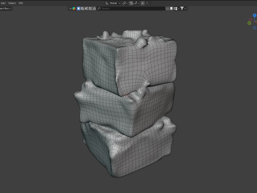The image size is (257, 193).
Task: Click the fifth asset type filter icon
Action: click(90, 9)
